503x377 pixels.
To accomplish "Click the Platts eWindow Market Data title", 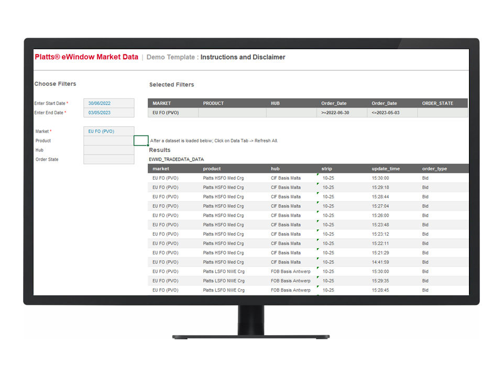I will coord(86,57).
